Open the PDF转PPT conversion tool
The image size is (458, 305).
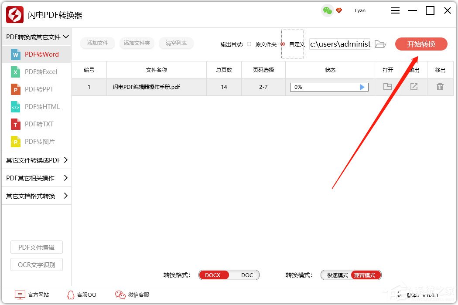point(36,89)
